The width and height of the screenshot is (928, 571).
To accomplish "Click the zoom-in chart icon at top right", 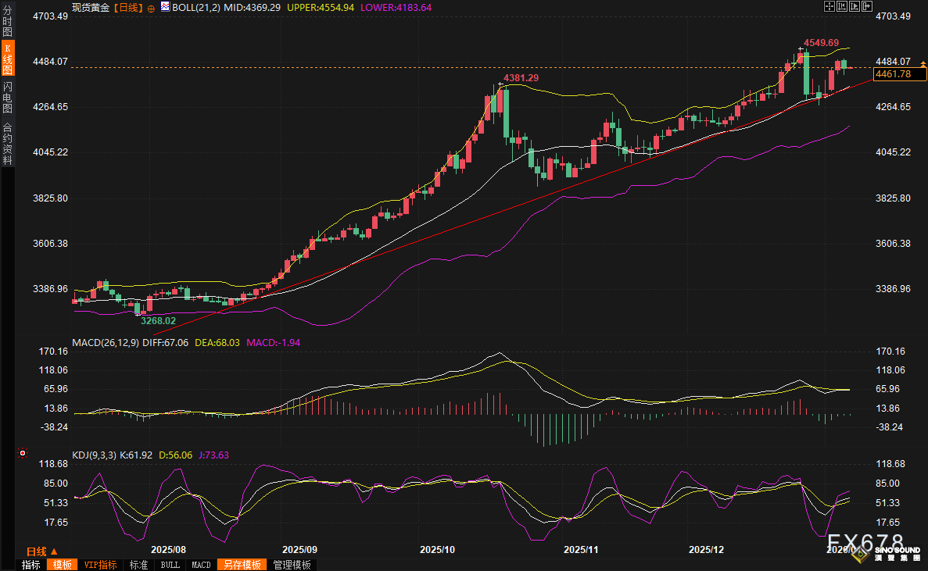I will point(840,6).
